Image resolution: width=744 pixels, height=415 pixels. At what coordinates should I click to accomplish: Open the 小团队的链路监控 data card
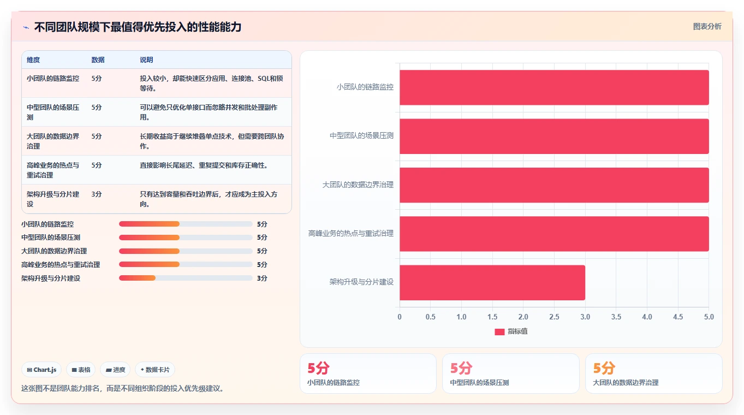[368, 373]
